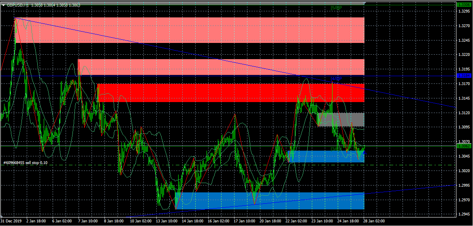
Task: Click the 1.2995 price scale label
Action: tap(464, 185)
